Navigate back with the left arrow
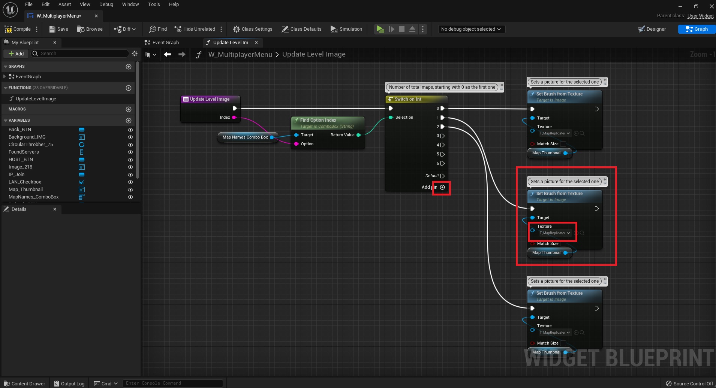Screen dimensions: 716x388 (168, 55)
